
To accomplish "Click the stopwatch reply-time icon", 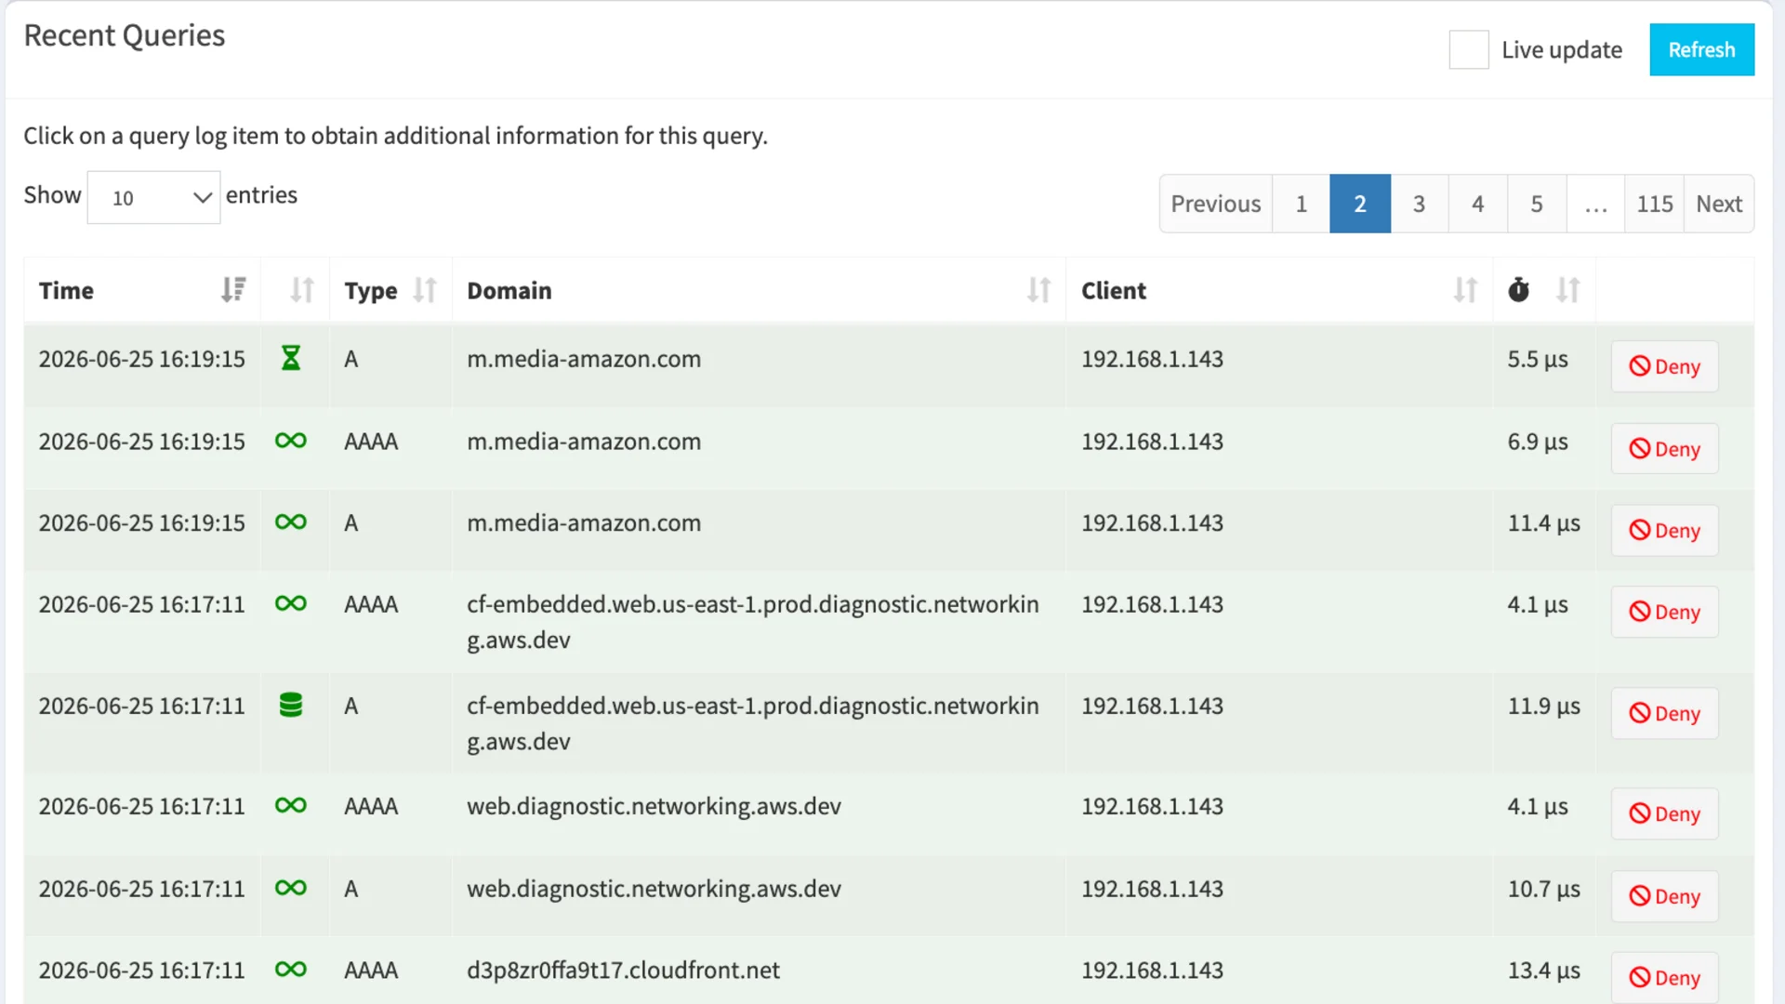I will (x=1518, y=290).
